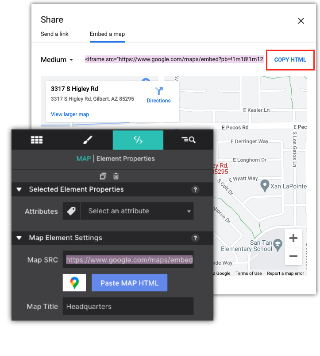Click help icon for Selected Element Properties
This screenshot has height=356, width=320.
click(x=195, y=189)
